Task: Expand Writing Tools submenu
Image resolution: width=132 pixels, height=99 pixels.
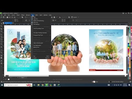Action: (x=41, y=47)
